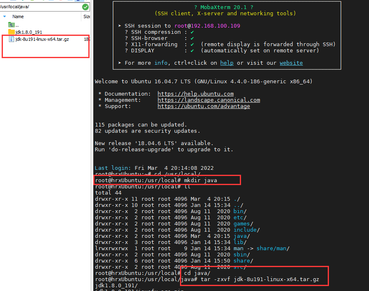Sort the file list by the Name column
The height and width of the screenshot is (291, 369).
[x=18, y=16]
